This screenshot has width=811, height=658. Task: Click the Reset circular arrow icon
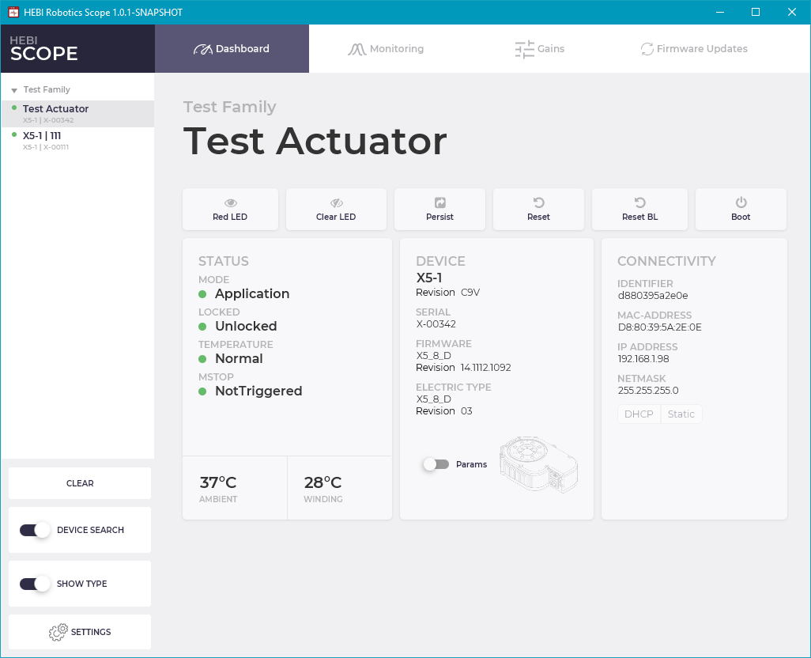point(538,203)
